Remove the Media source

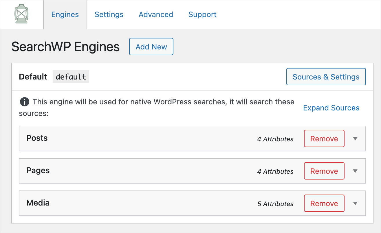(x=324, y=204)
